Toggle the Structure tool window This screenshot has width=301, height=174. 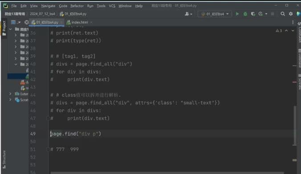pyautogui.click(x=4, y=159)
